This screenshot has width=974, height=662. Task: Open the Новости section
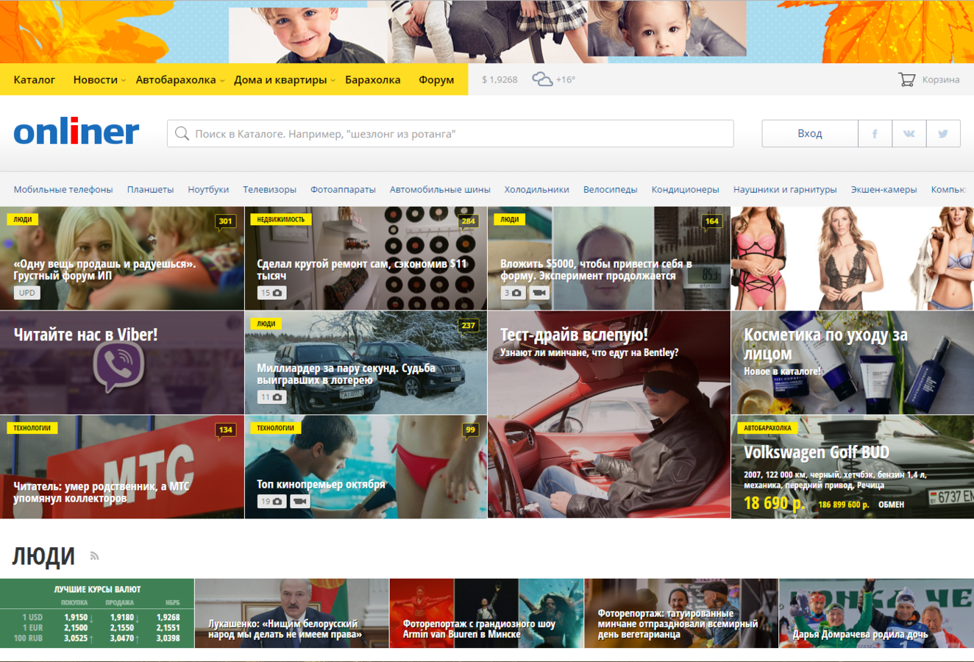[x=96, y=79]
